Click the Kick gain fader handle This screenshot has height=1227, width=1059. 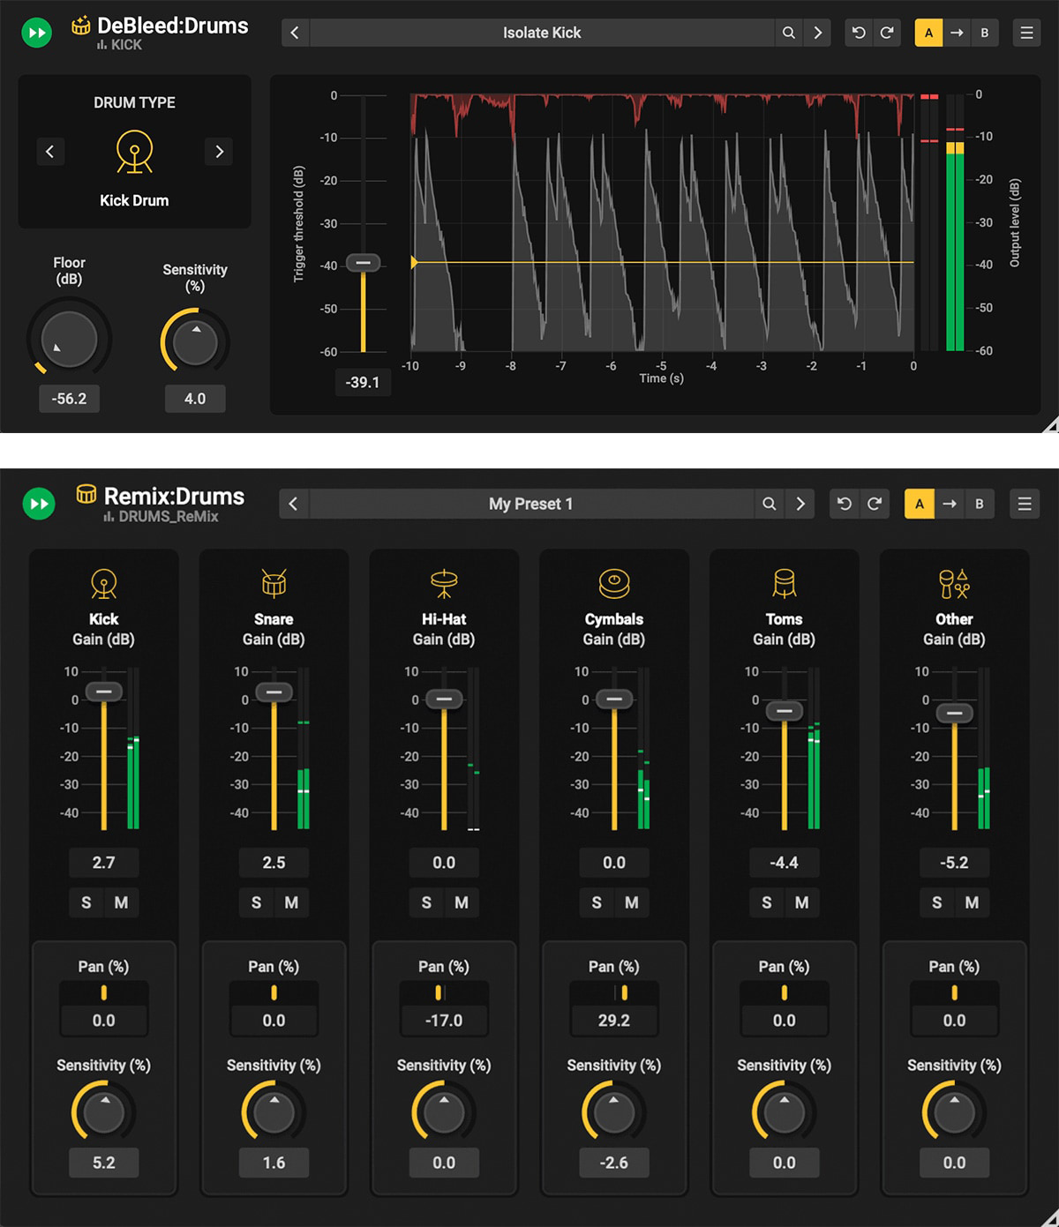point(104,692)
